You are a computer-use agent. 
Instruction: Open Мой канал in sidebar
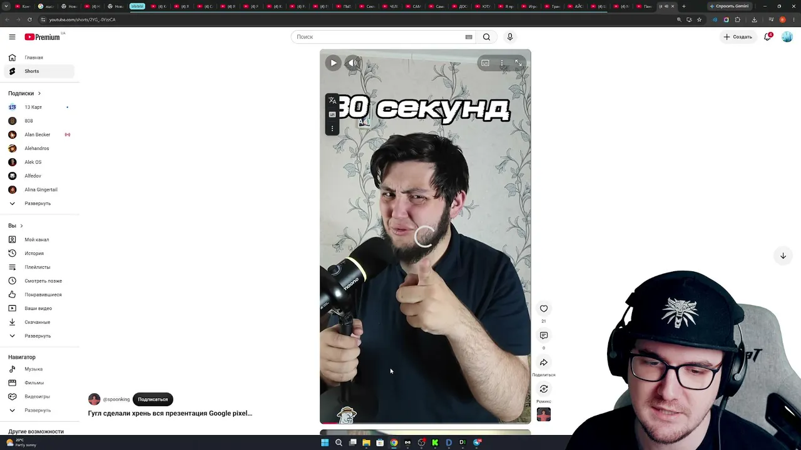pos(39,239)
